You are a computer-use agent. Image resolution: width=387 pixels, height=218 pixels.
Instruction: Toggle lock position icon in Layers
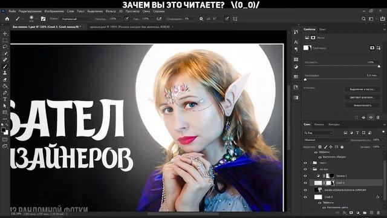coord(331,147)
